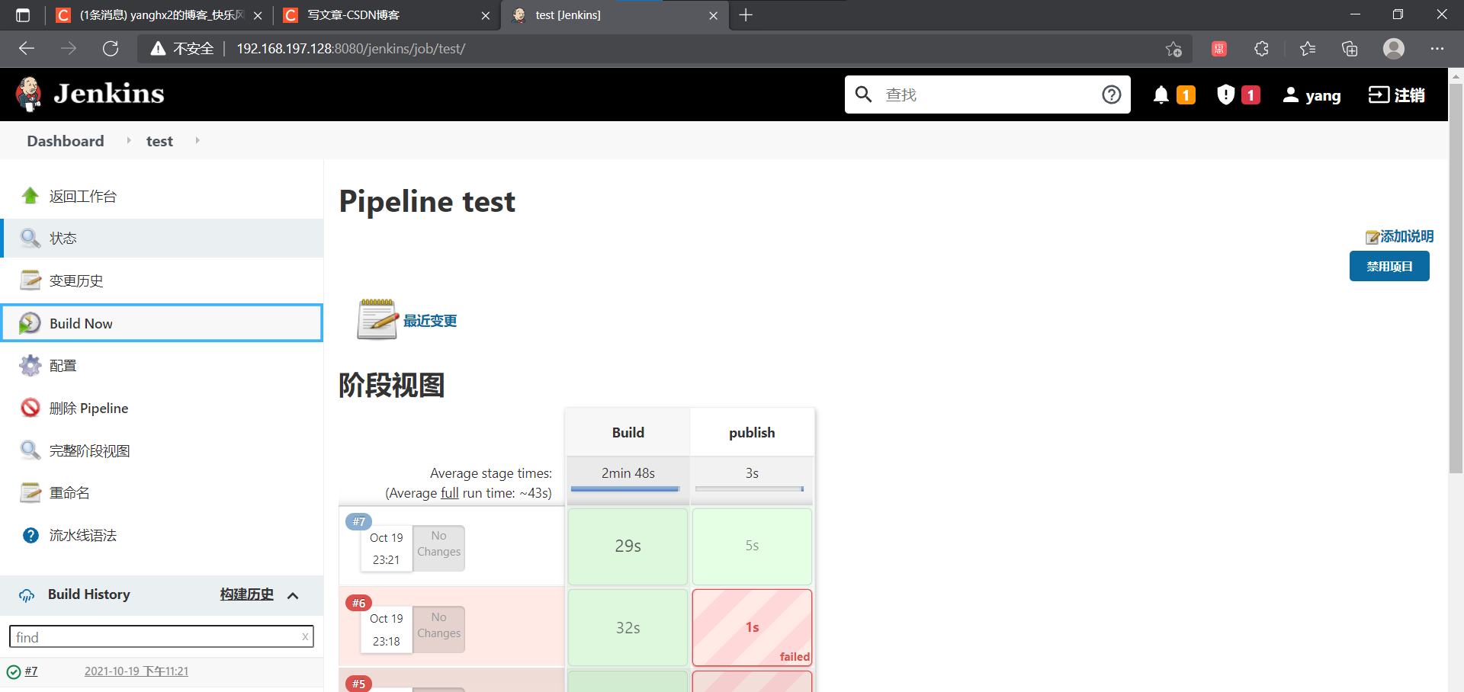The image size is (1464, 692).
Task: Open browser extensions puzzle icon
Action: click(1261, 49)
